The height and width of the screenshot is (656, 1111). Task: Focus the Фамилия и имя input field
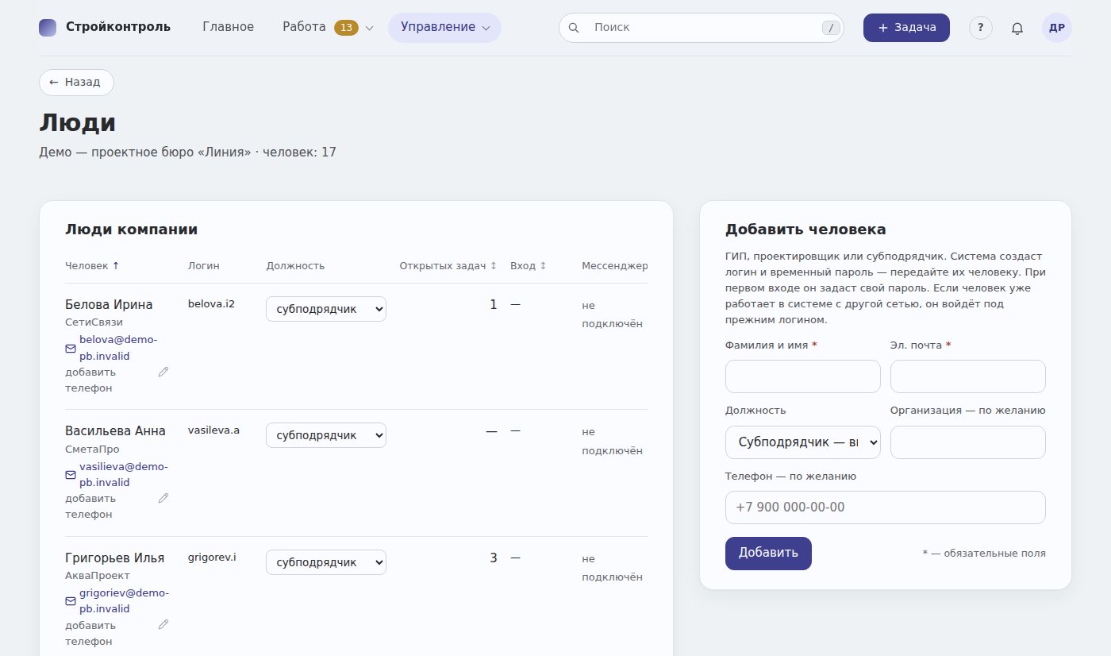click(x=803, y=376)
